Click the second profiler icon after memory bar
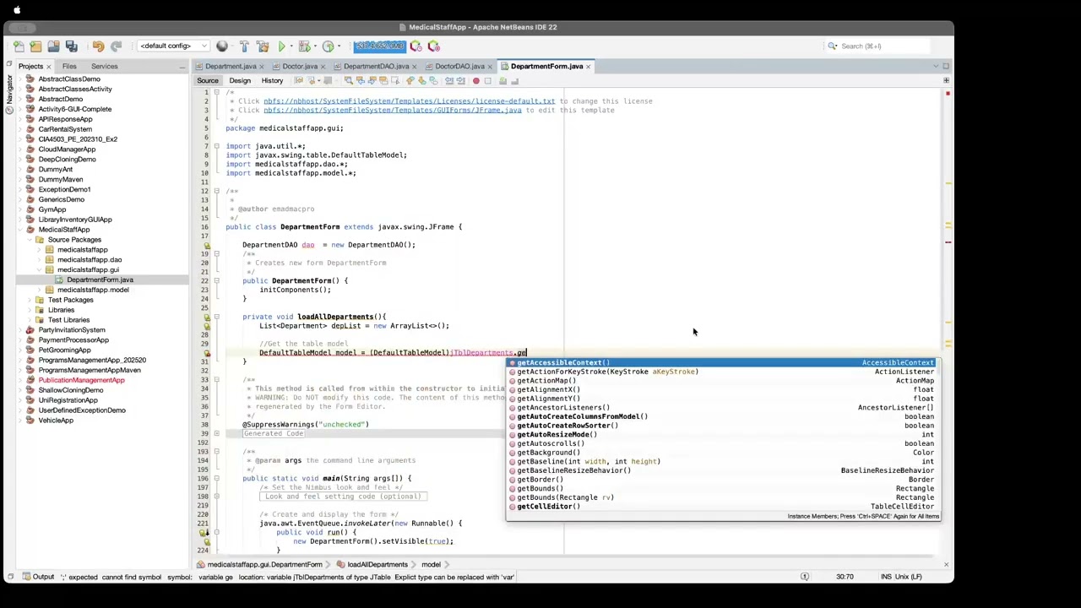1081x608 pixels. coord(433,46)
